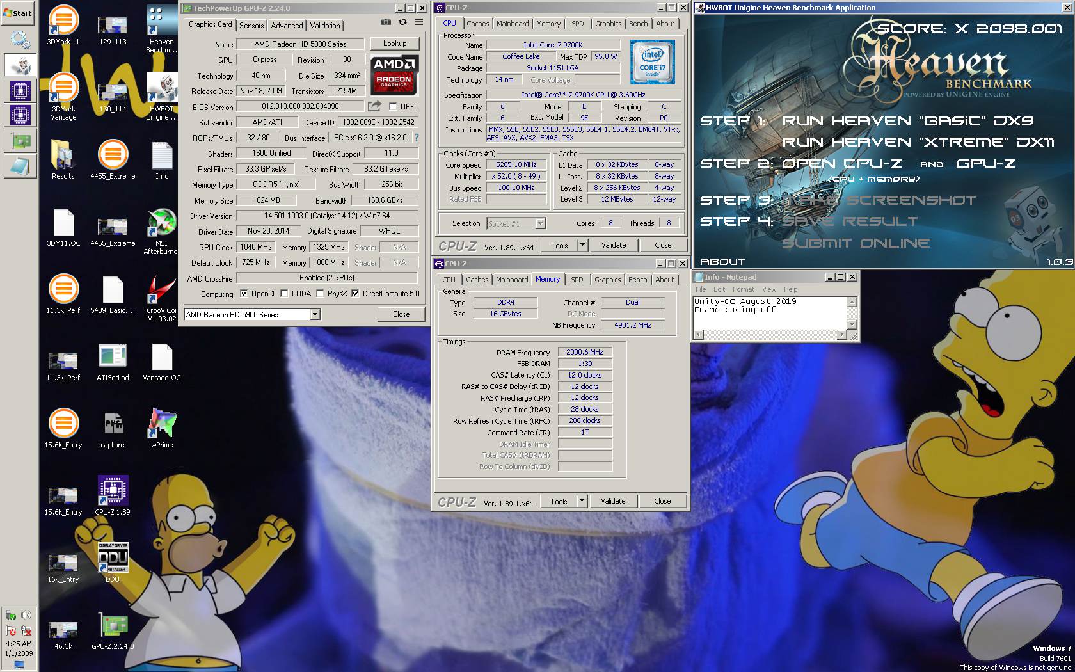Select the 3DMark 11 desktop icon
The width and height of the screenshot is (1075, 672).
(63, 26)
